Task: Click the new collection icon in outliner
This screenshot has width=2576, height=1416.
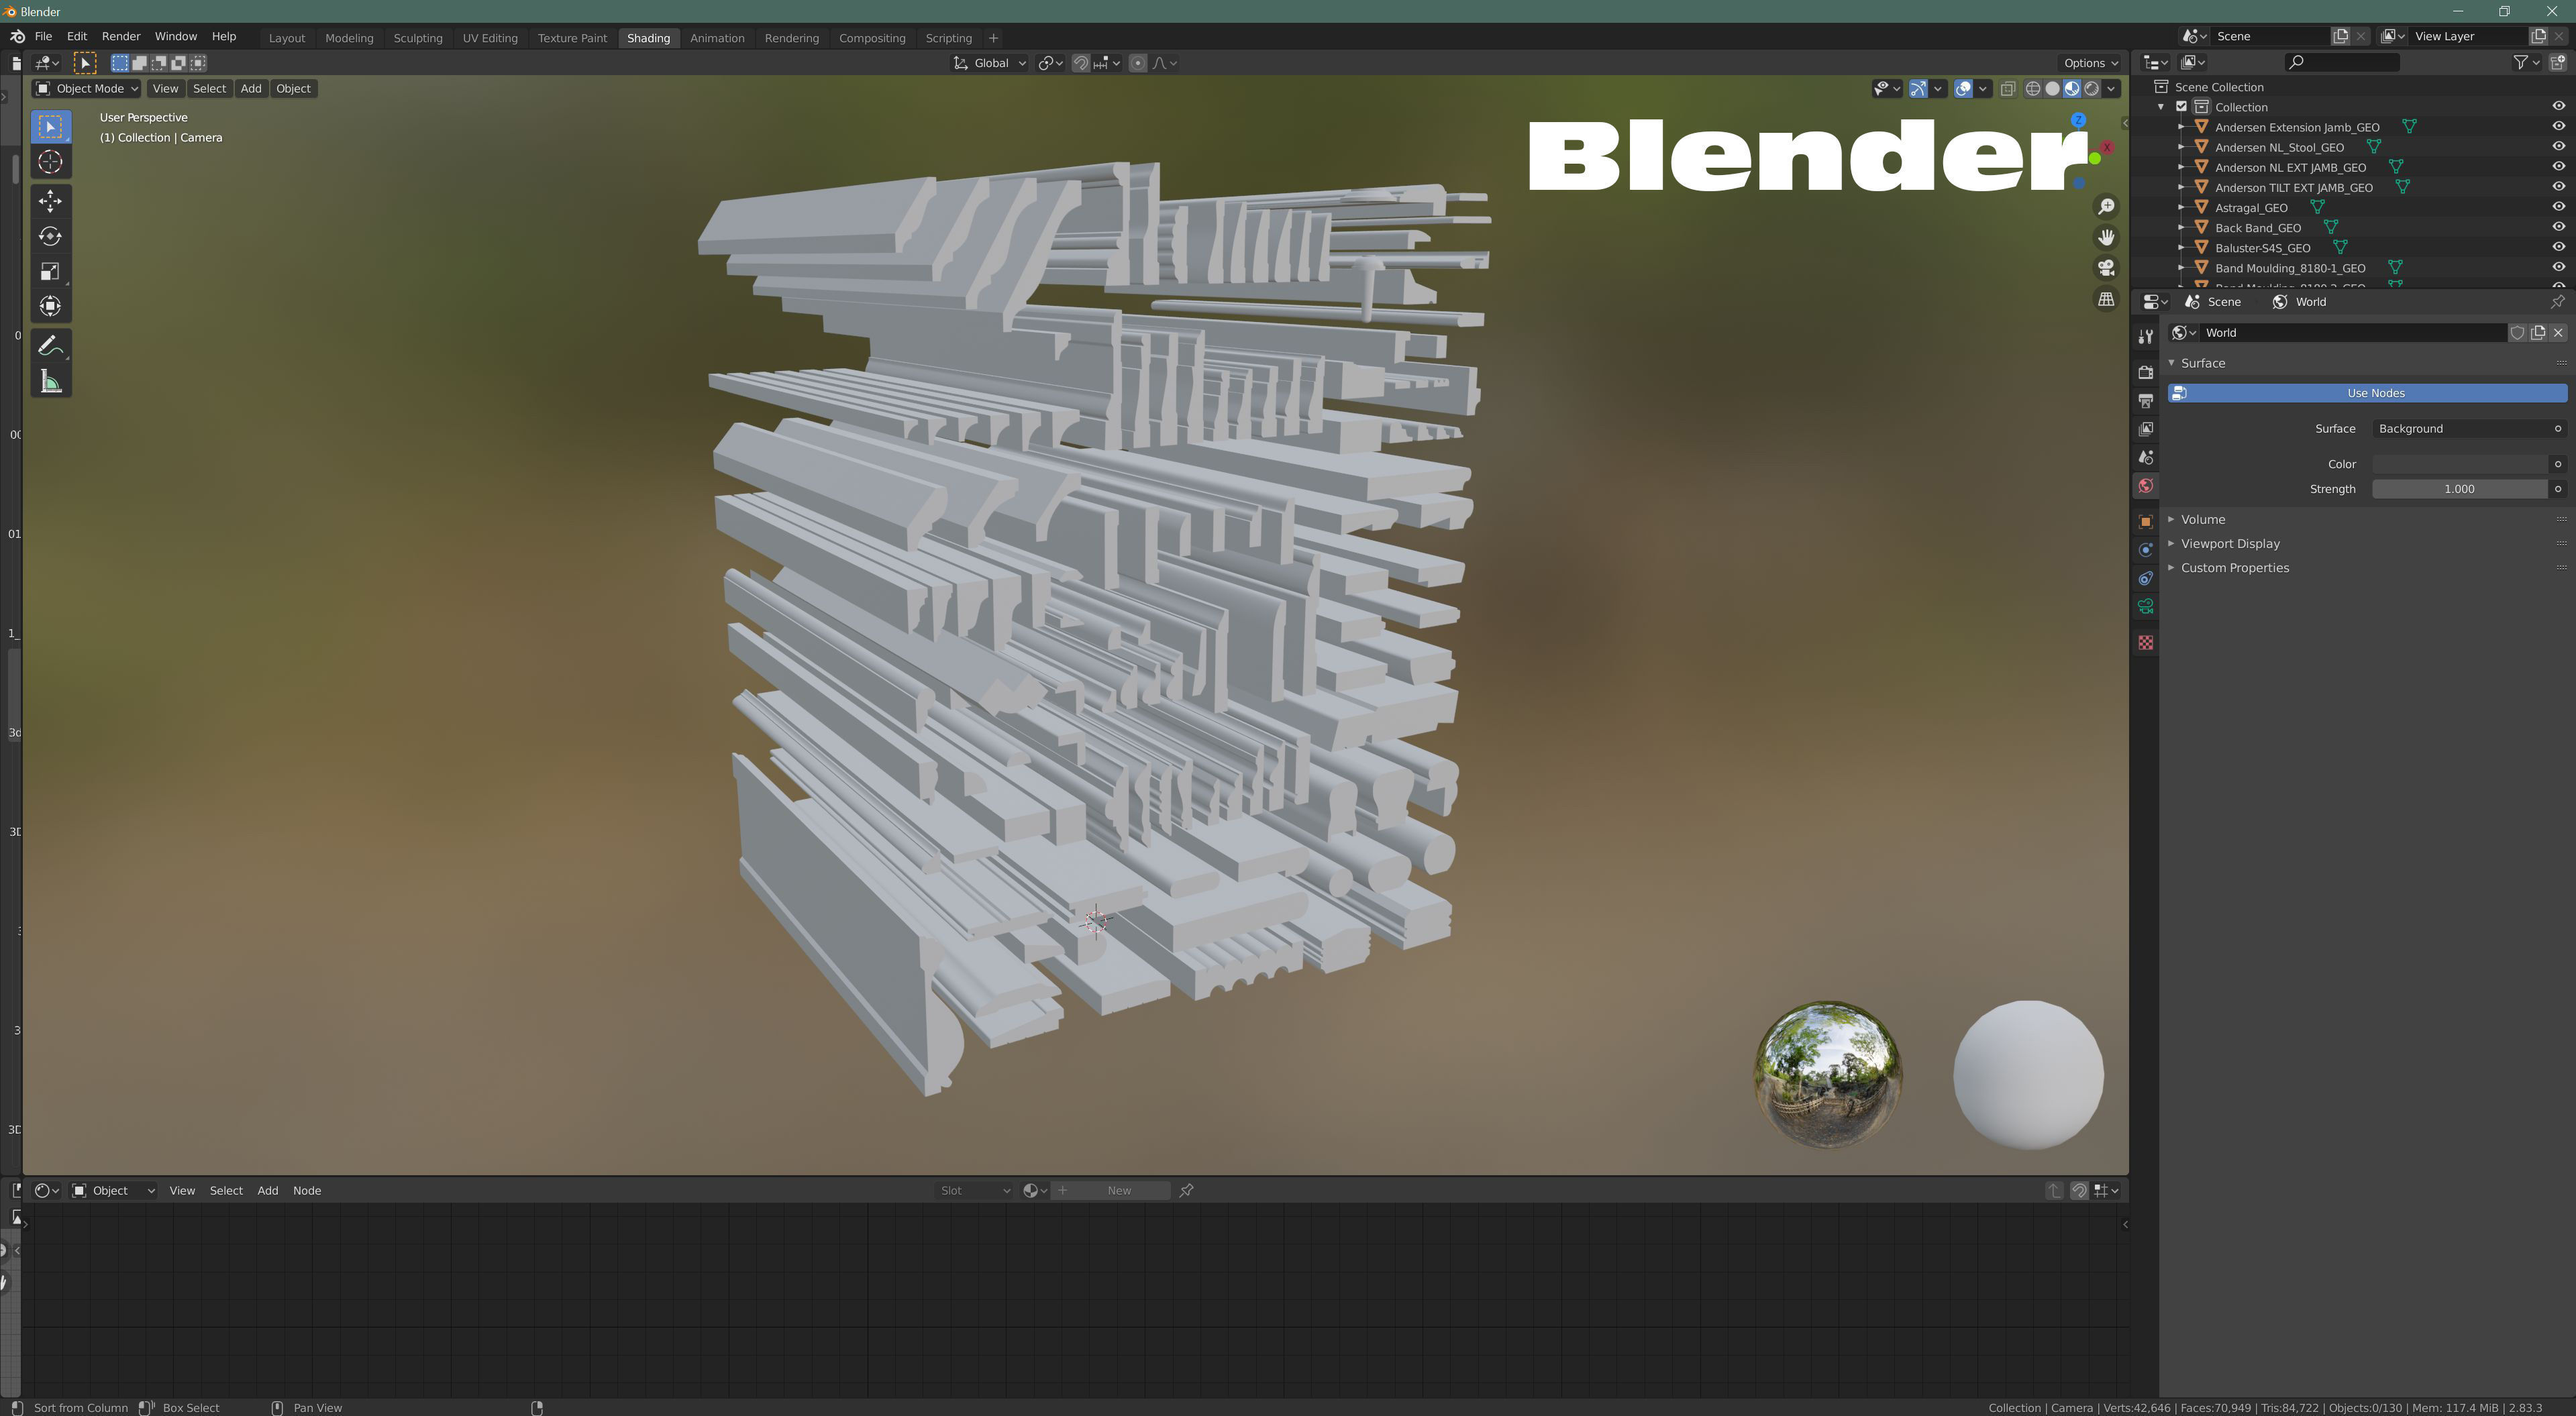Action: click(x=2557, y=62)
